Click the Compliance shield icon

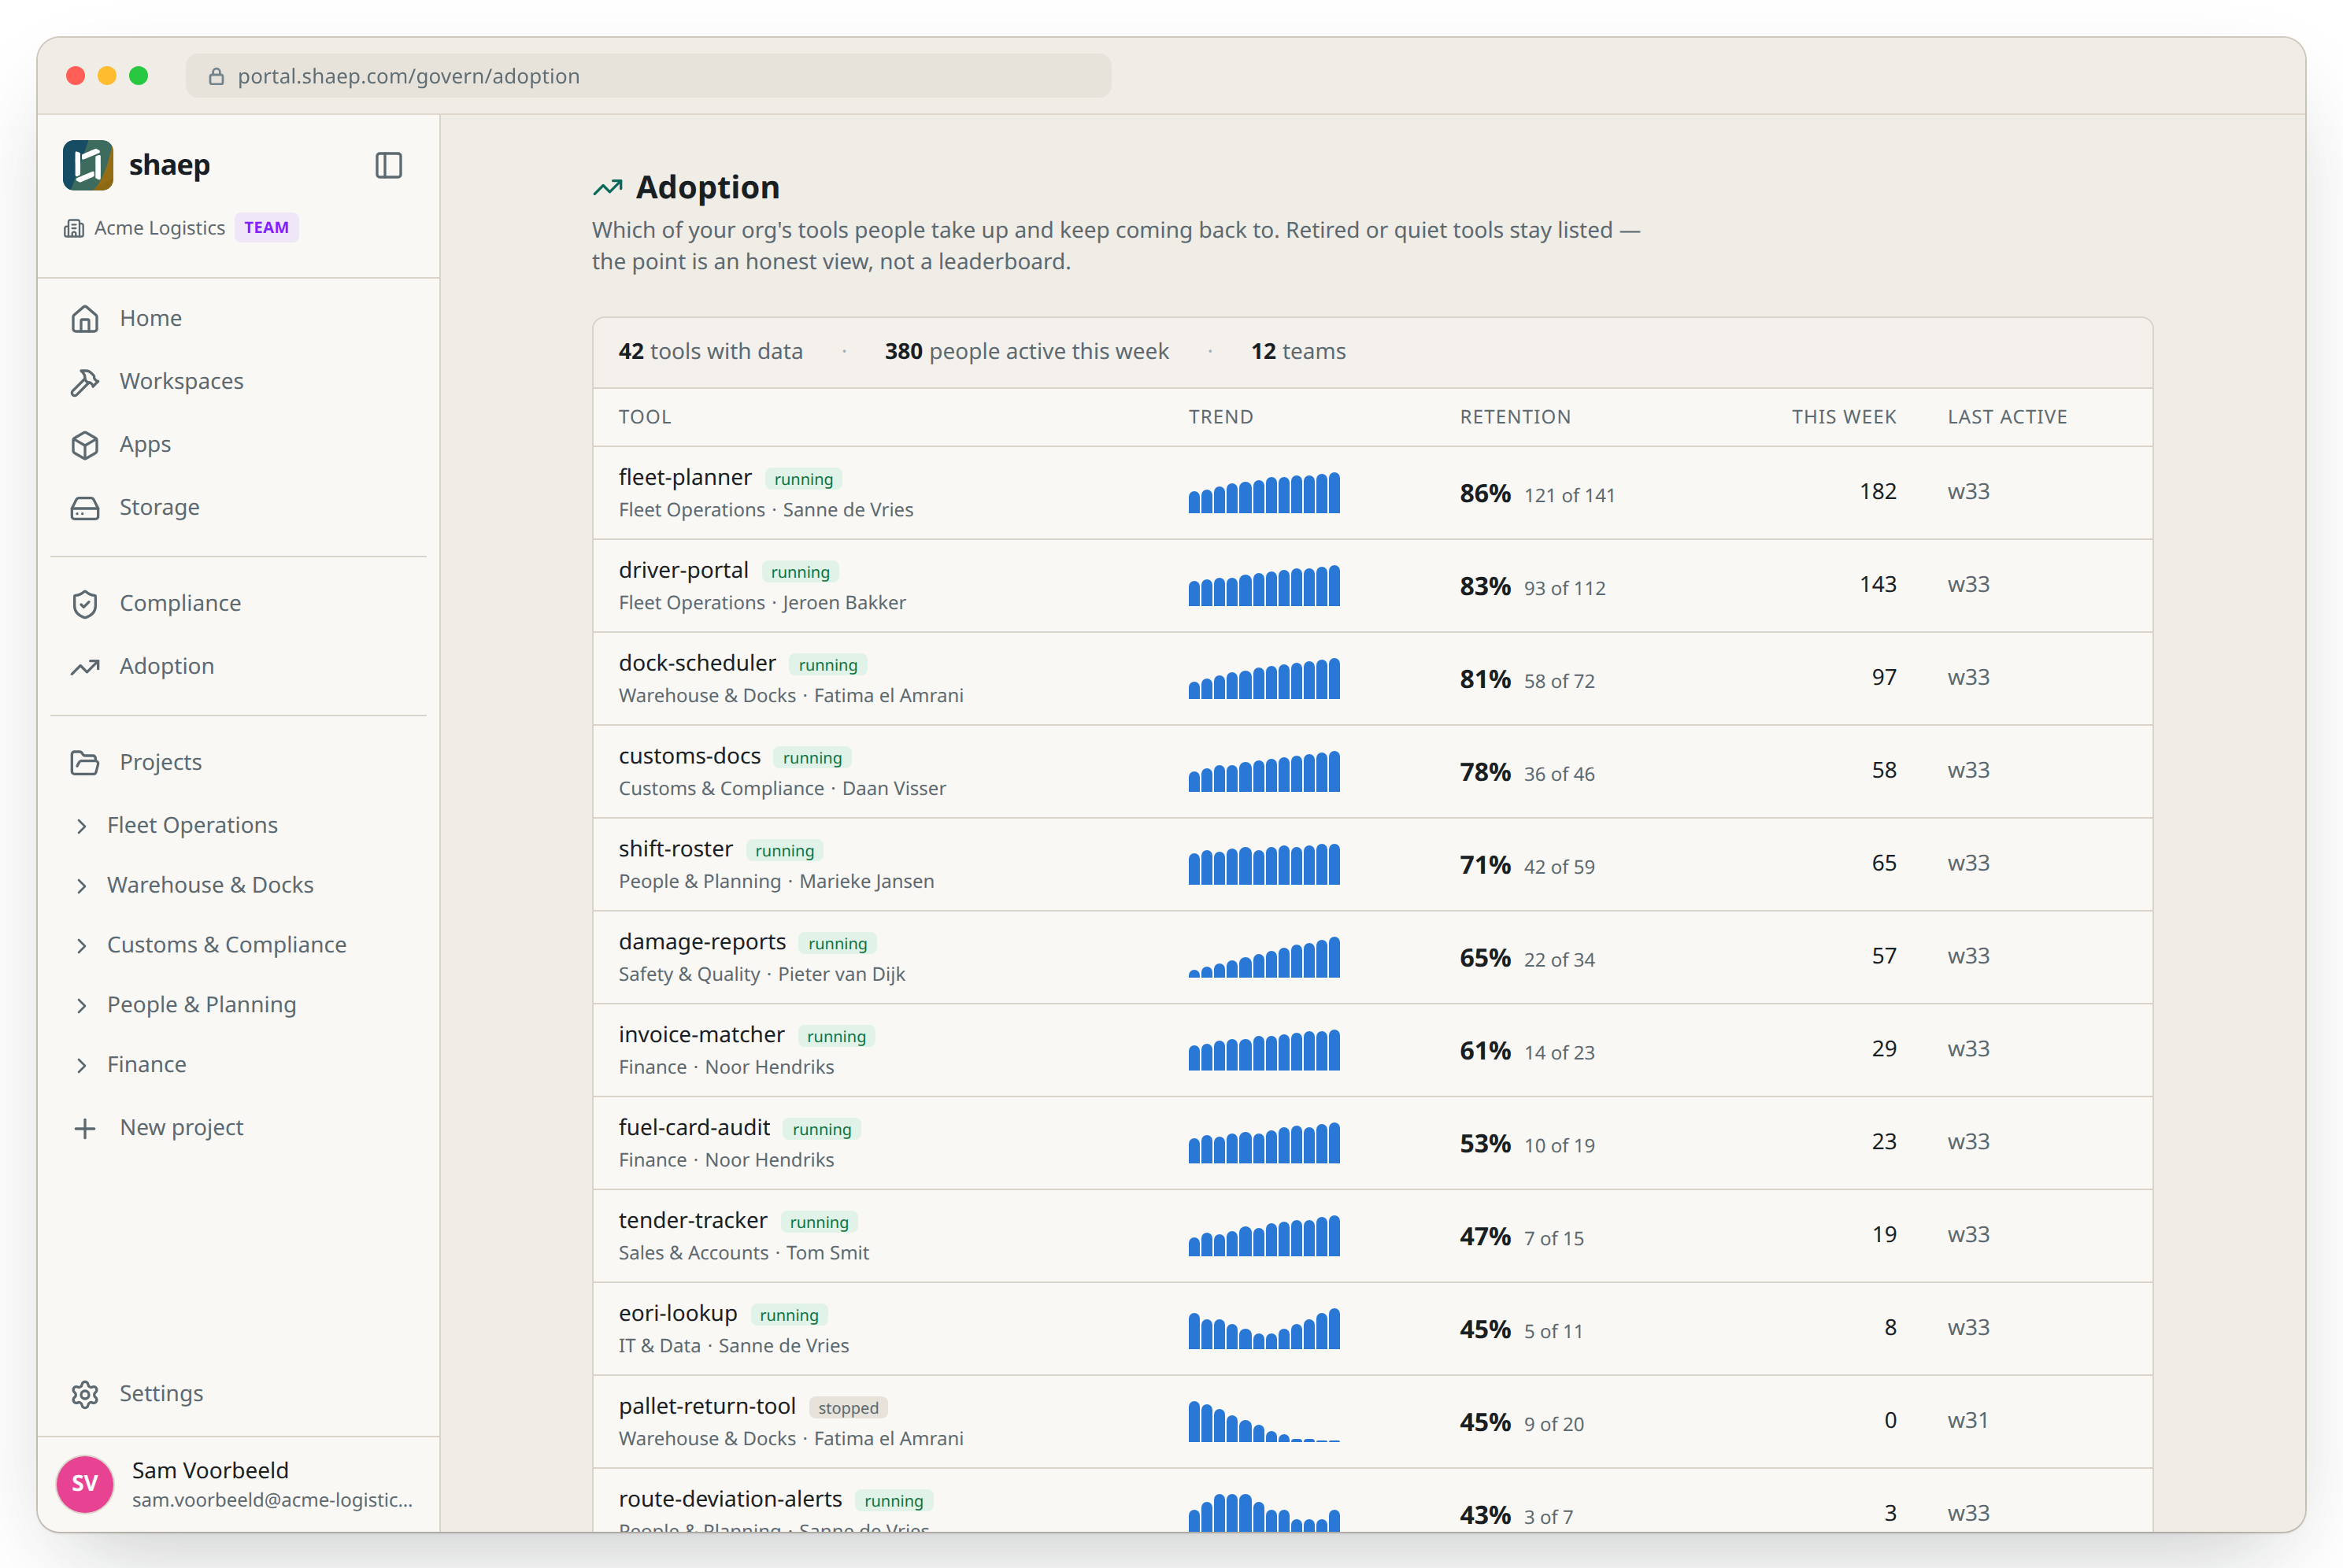click(85, 603)
